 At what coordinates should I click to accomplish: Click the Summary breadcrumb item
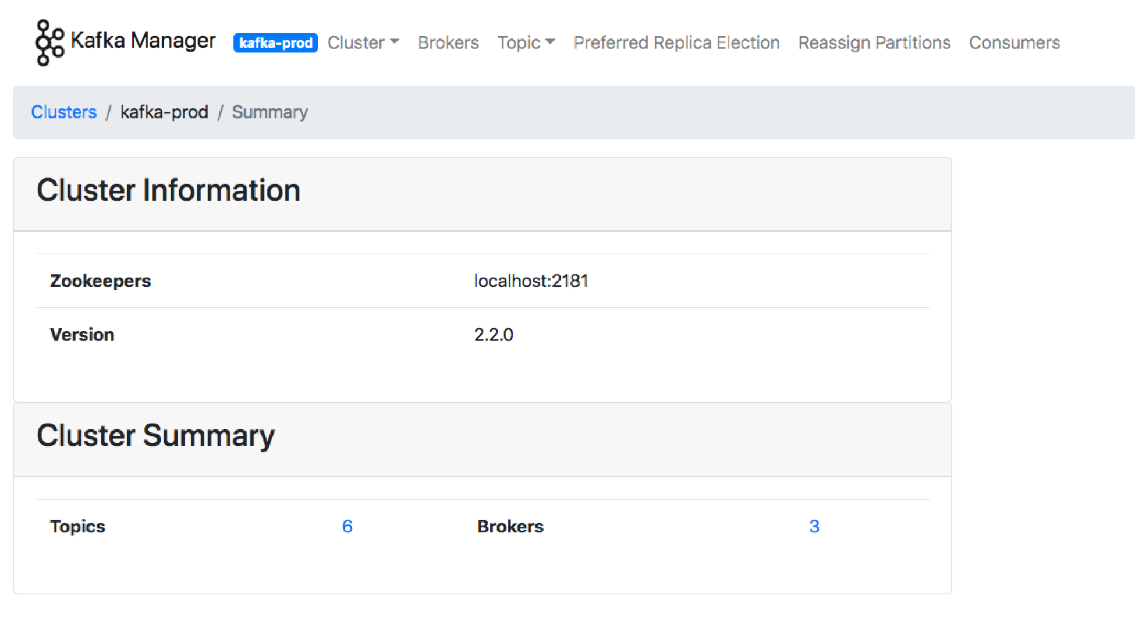click(269, 112)
